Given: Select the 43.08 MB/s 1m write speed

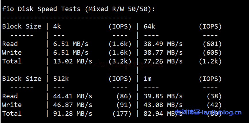Looking at the screenshot, I should [x=163, y=105].
